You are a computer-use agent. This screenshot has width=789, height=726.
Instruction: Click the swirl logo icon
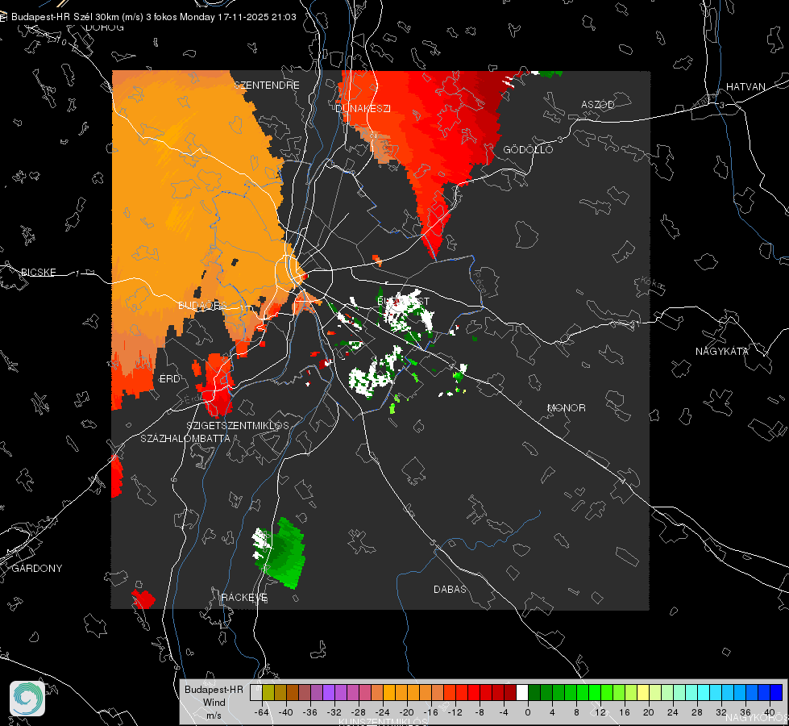(27, 699)
